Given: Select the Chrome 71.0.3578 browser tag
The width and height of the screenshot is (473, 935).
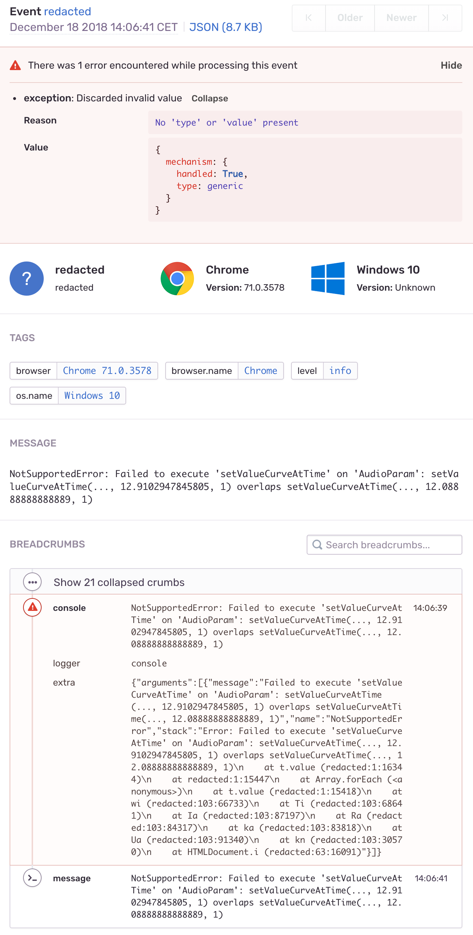Looking at the screenshot, I should pyautogui.click(x=107, y=371).
